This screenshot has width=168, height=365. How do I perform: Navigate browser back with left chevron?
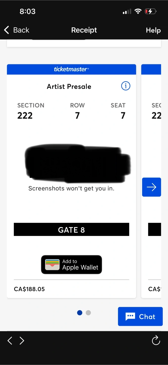(10, 340)
